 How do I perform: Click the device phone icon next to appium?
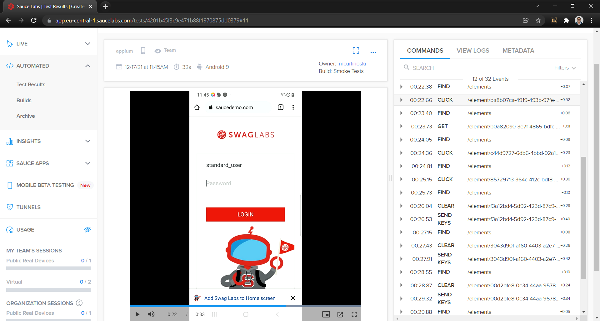point(143,50)
